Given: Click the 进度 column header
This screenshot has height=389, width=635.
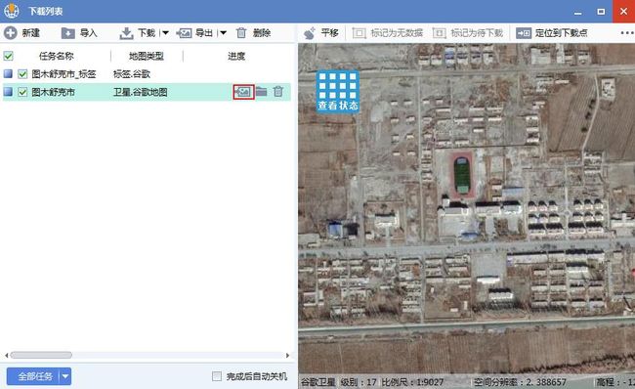Looking at the screenshot, I should coord(236,56).
